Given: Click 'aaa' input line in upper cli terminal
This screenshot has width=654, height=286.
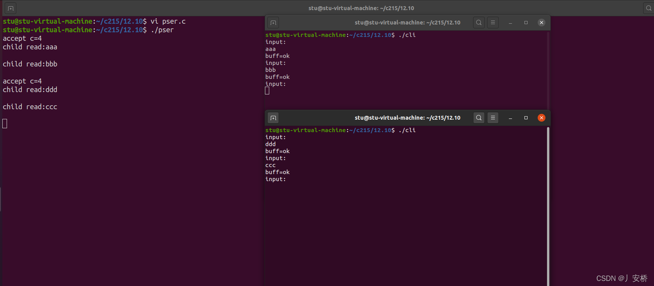Looking at the screenshot, I should click(270, 49).
